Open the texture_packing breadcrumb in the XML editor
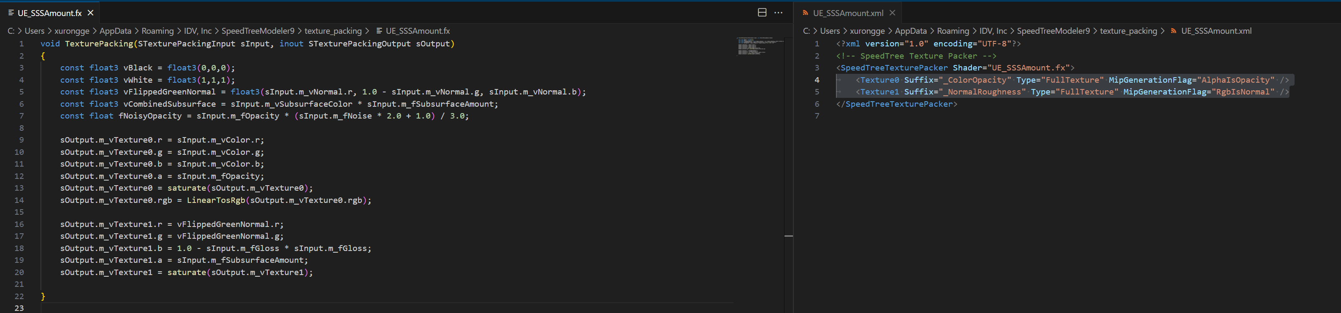Screen dimensions: 1341x313 click(1128, 31)
